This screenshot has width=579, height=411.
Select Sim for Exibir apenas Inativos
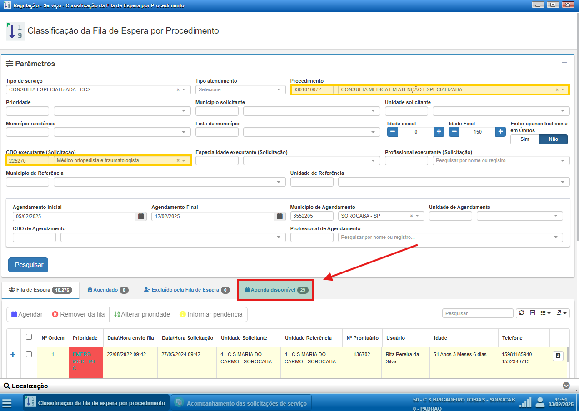coord(524,139)
